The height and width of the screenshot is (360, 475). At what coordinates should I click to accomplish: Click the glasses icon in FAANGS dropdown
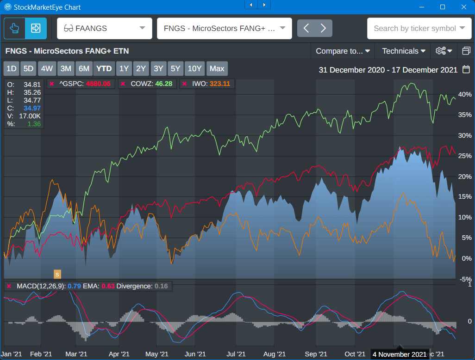pos(69,28)
